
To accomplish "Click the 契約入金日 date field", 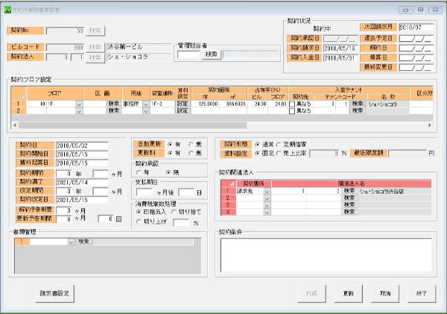I will pyautogui.click(x=340, y=58).
